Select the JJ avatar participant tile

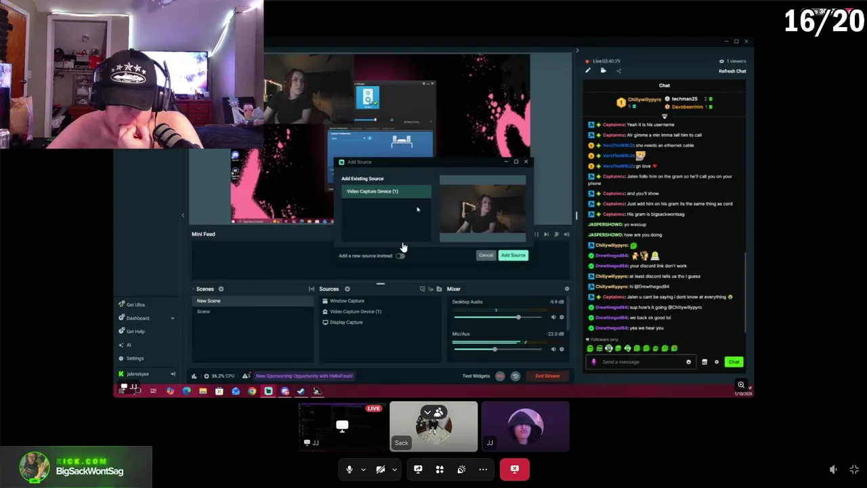coord(526,426)
